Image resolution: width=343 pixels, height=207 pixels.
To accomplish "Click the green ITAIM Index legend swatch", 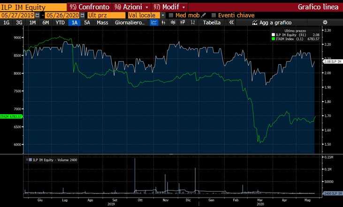I will [273, 39].
